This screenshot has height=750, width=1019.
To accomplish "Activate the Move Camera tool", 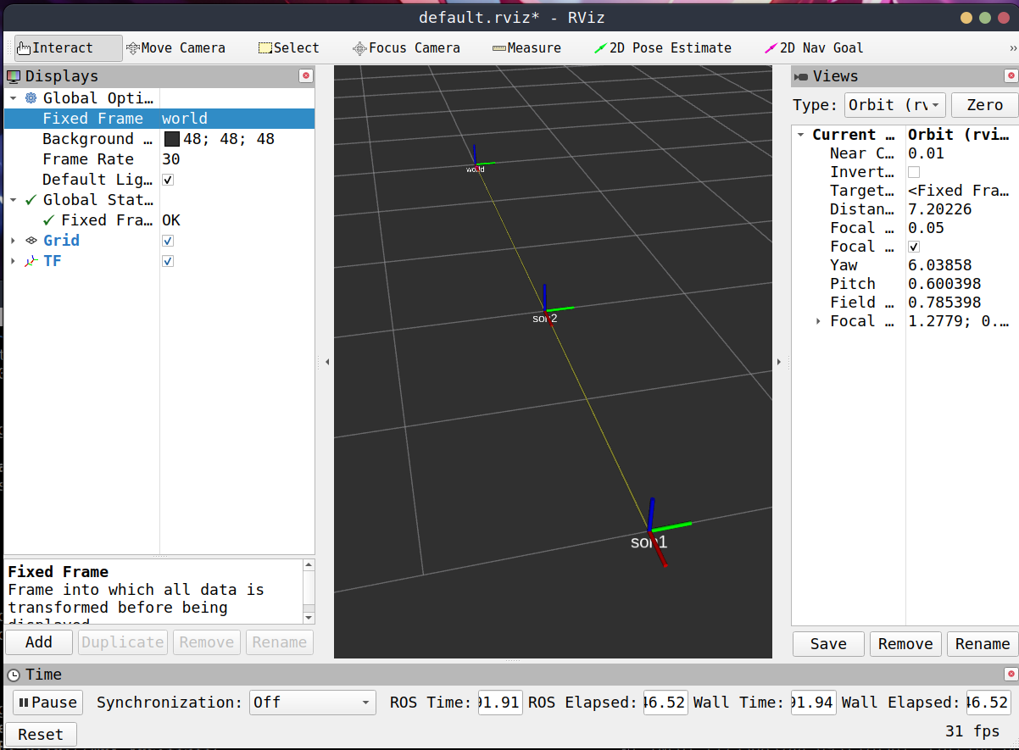I will pyautogui.click(x=175, y=48).
